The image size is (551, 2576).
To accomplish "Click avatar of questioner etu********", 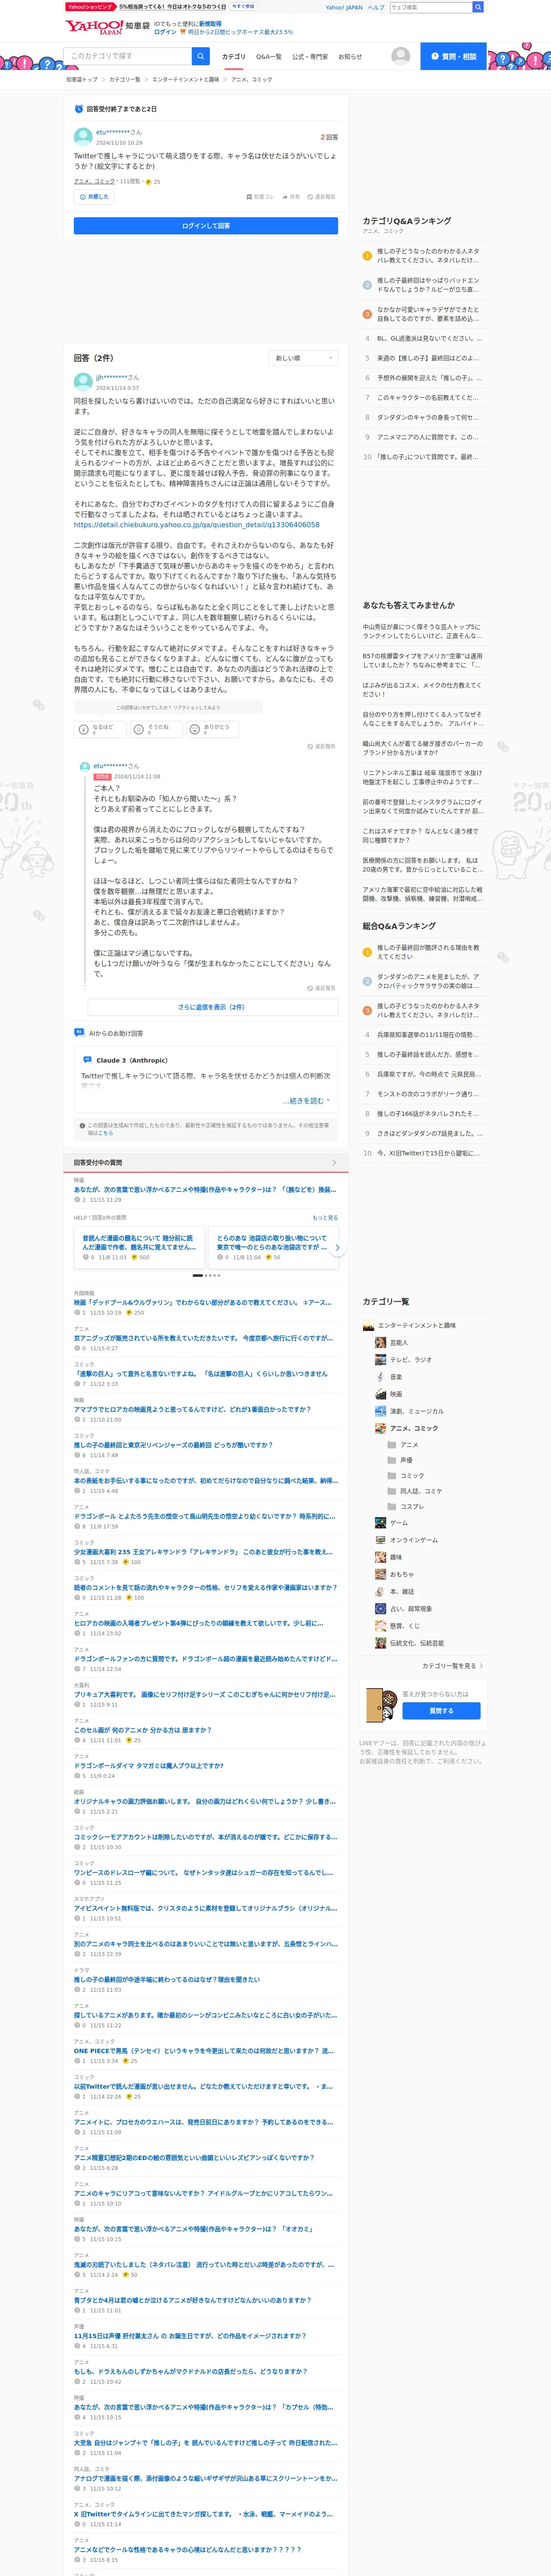I will [x=83, y=136].
